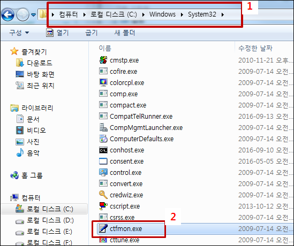
Task: Click the cmstp.exe file icon
Action: (103, 60)
